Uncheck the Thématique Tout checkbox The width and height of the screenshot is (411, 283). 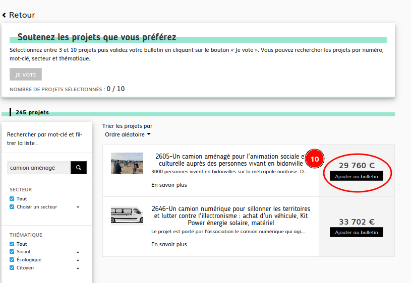(12, 244)
